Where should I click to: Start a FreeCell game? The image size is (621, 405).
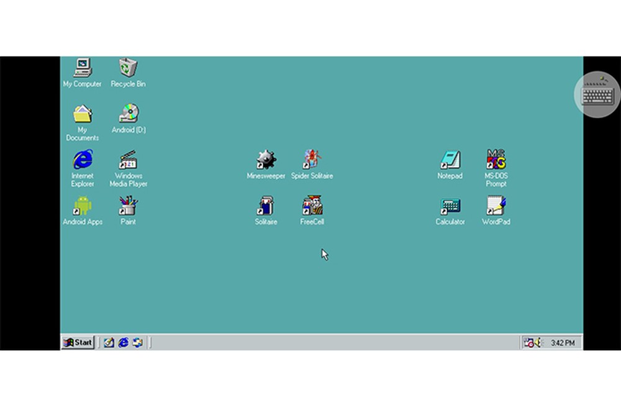coord(310,205)
